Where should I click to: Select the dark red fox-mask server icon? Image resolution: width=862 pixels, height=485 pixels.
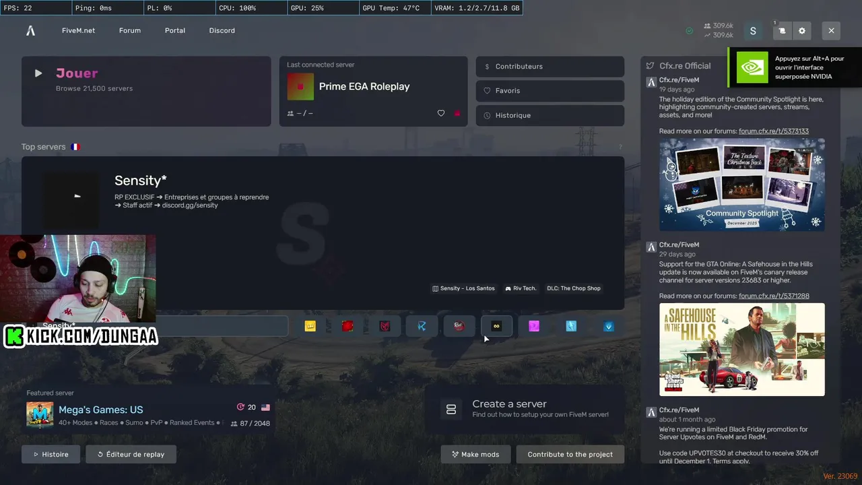click(385, 326)
